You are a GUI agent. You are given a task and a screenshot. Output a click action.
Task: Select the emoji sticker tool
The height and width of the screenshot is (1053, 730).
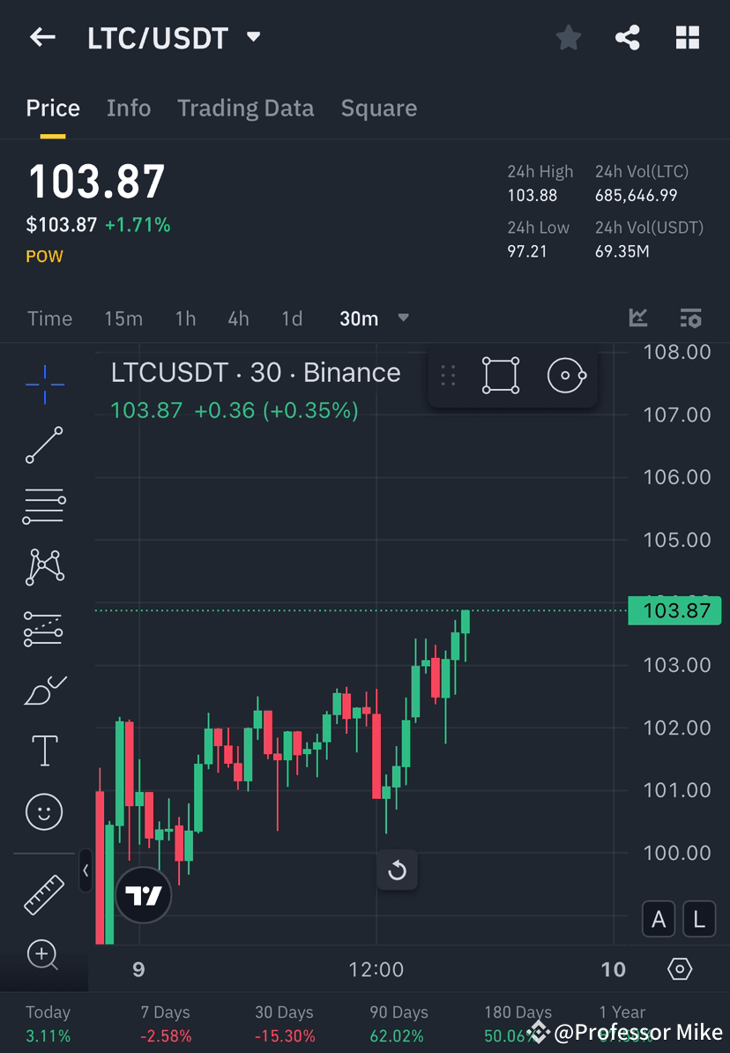click(x=44, y=811)
